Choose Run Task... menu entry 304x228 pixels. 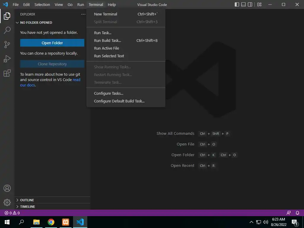(x=126, y=33)
